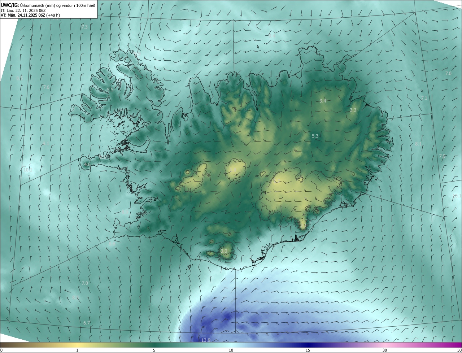Screen dimensions: 462x353
Task: Click the color scale tick label 10
Action: [x=231, y=350]
